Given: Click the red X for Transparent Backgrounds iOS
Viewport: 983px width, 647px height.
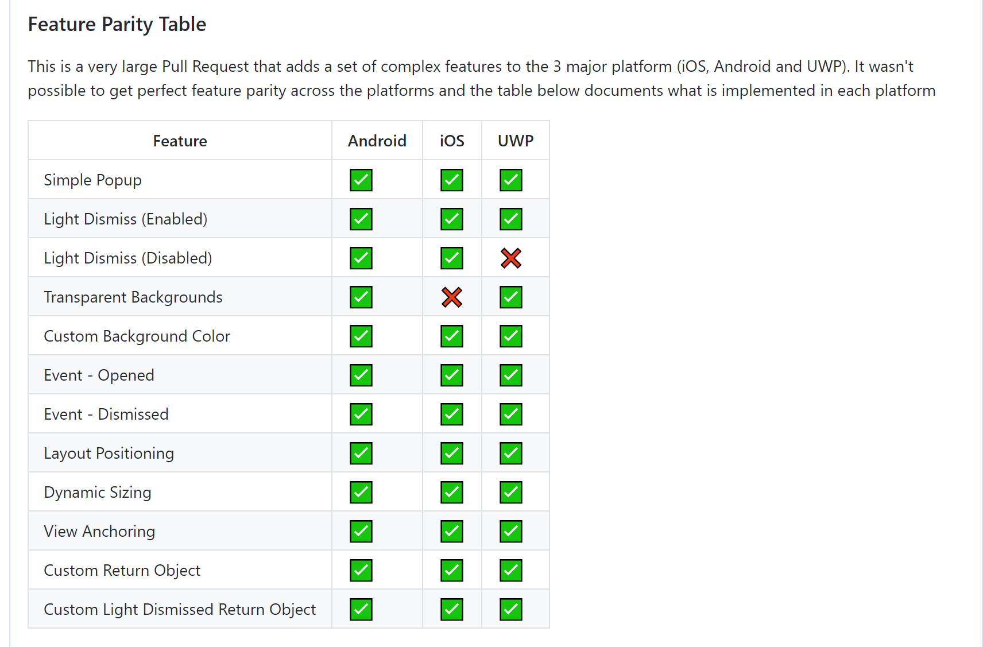Looking at the screenshot, I should click(x=452, y=297).
